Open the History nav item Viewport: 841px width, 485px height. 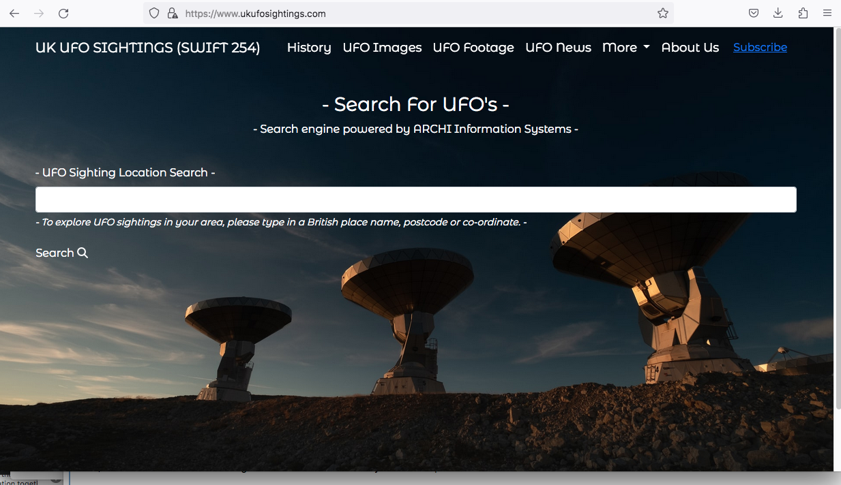click(309, 48)
